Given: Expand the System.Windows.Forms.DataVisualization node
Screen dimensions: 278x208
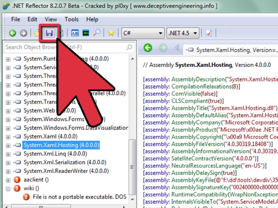Looking at the screenshot, I should (8, 128).
